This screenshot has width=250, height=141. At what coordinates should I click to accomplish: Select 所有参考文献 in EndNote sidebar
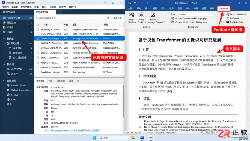pos(17,18)
